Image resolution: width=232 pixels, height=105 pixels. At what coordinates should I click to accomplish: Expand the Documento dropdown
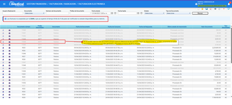[x=34, y=13]
